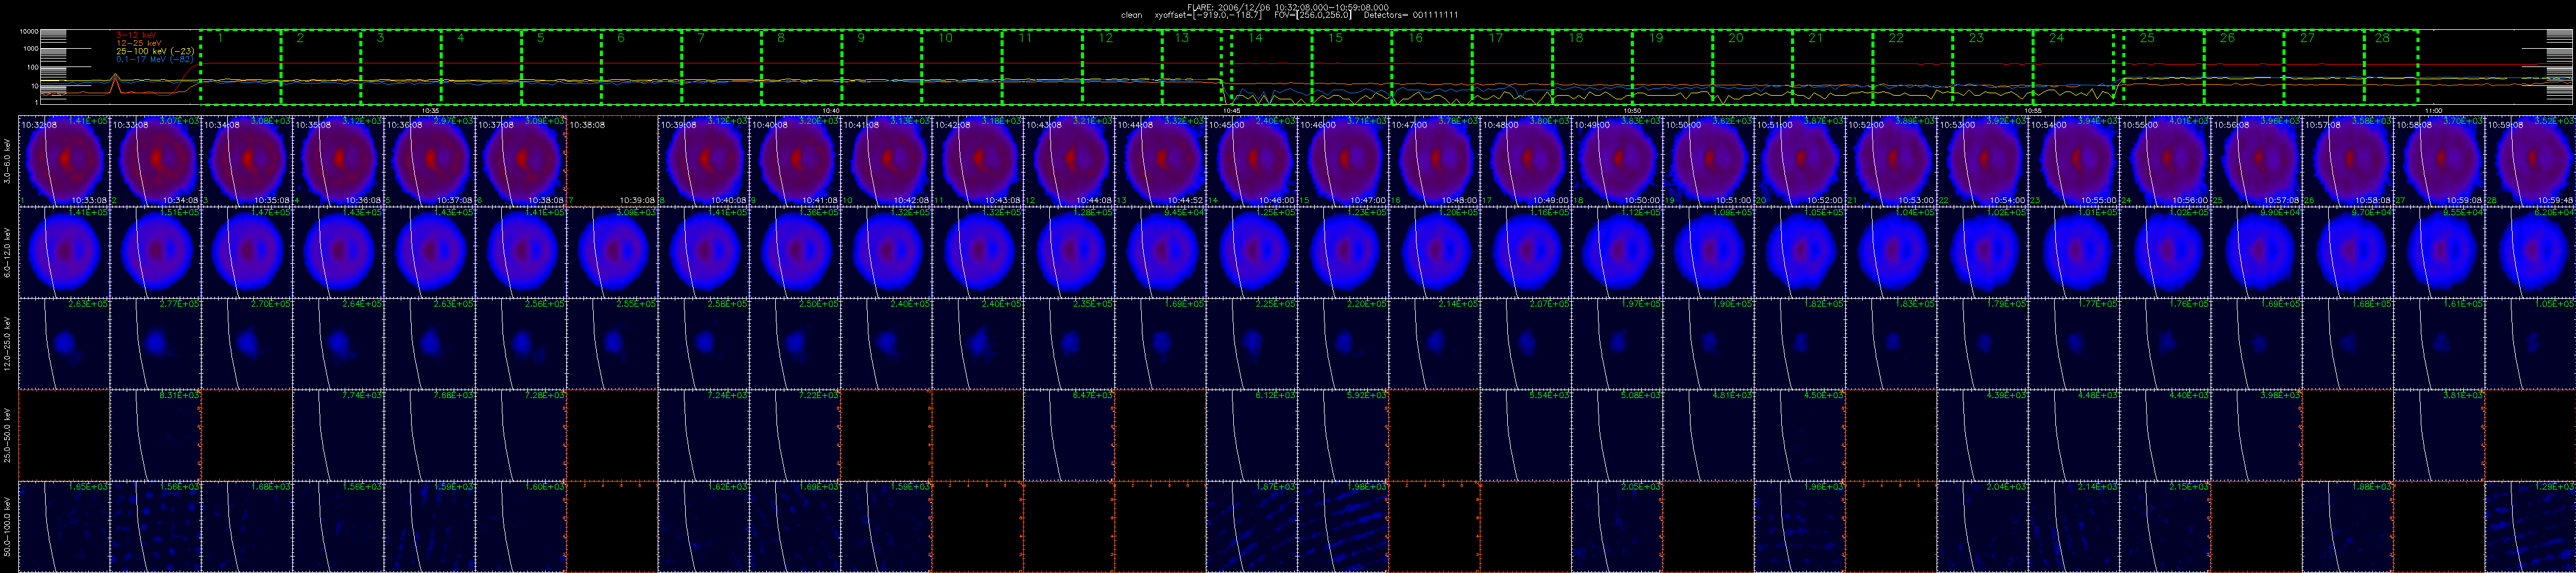Click the FLARE 2006/12/06 title text
Screen dimensions: 2576x573
(1288, 7)
